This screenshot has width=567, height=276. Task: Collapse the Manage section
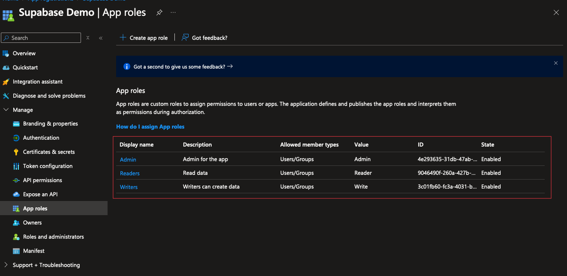pos(6,110)
